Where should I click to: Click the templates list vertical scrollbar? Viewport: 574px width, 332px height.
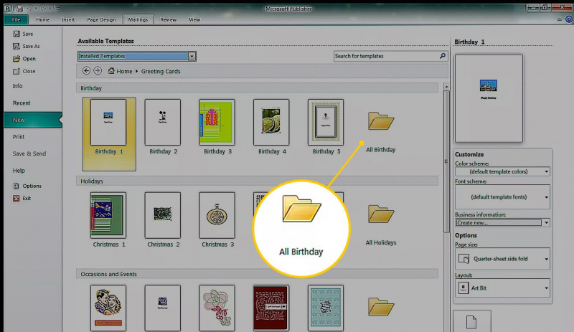[x=446, y=161]
